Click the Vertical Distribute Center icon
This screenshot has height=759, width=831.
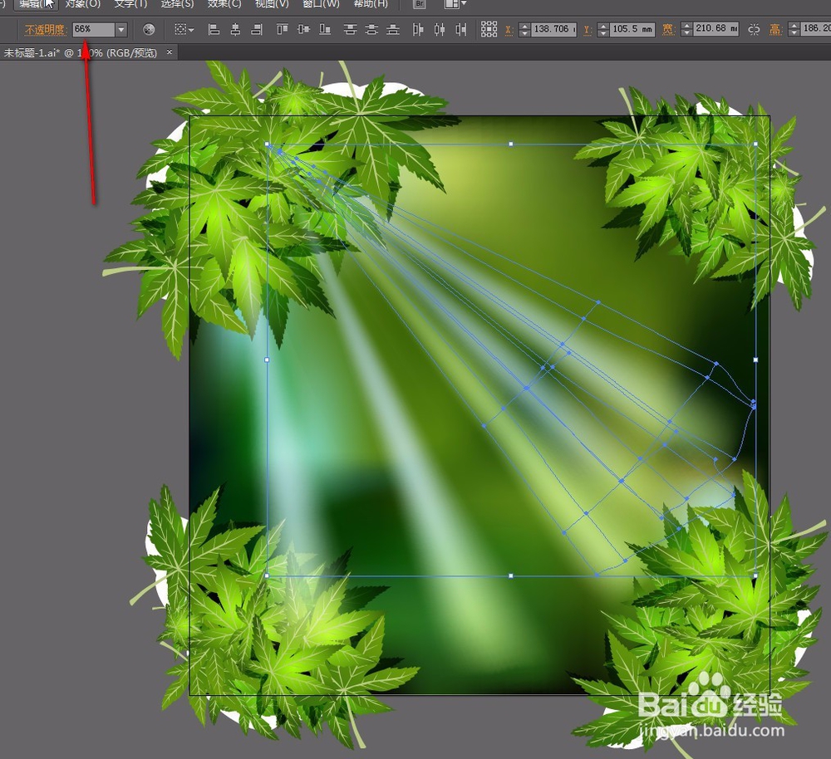click(x=370, y=29)
